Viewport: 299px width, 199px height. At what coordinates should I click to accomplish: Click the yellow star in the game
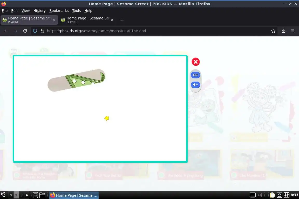[107, 118]
